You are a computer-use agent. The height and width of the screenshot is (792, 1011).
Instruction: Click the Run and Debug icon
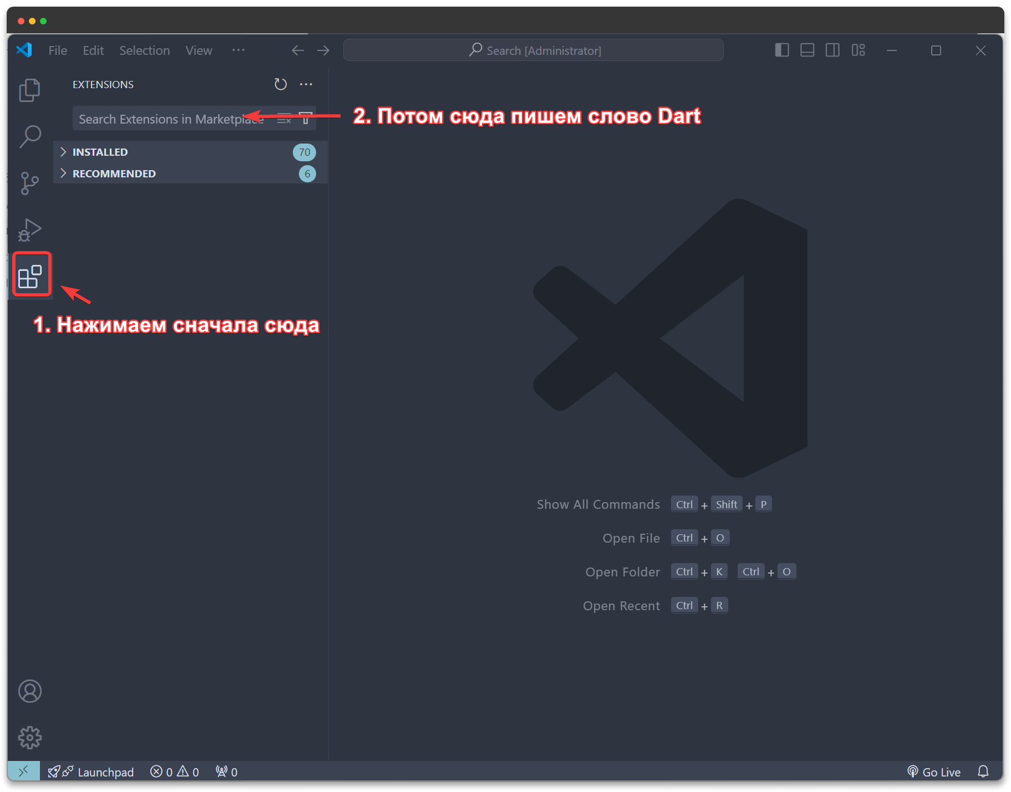(29, 229)
